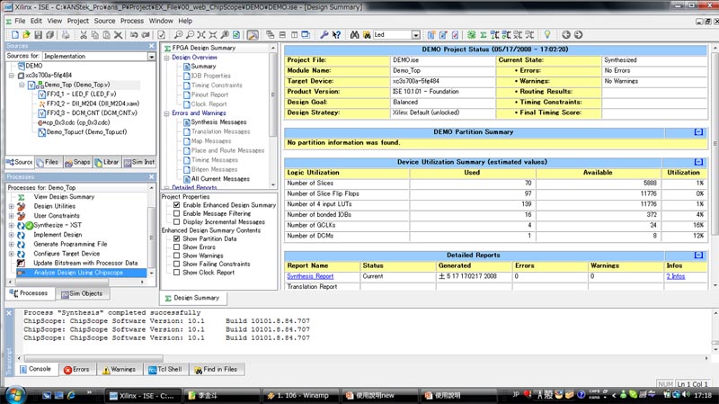The image size is (719, 404).
Task: Click the Save floppy disk icon
Action: [38, 35]
